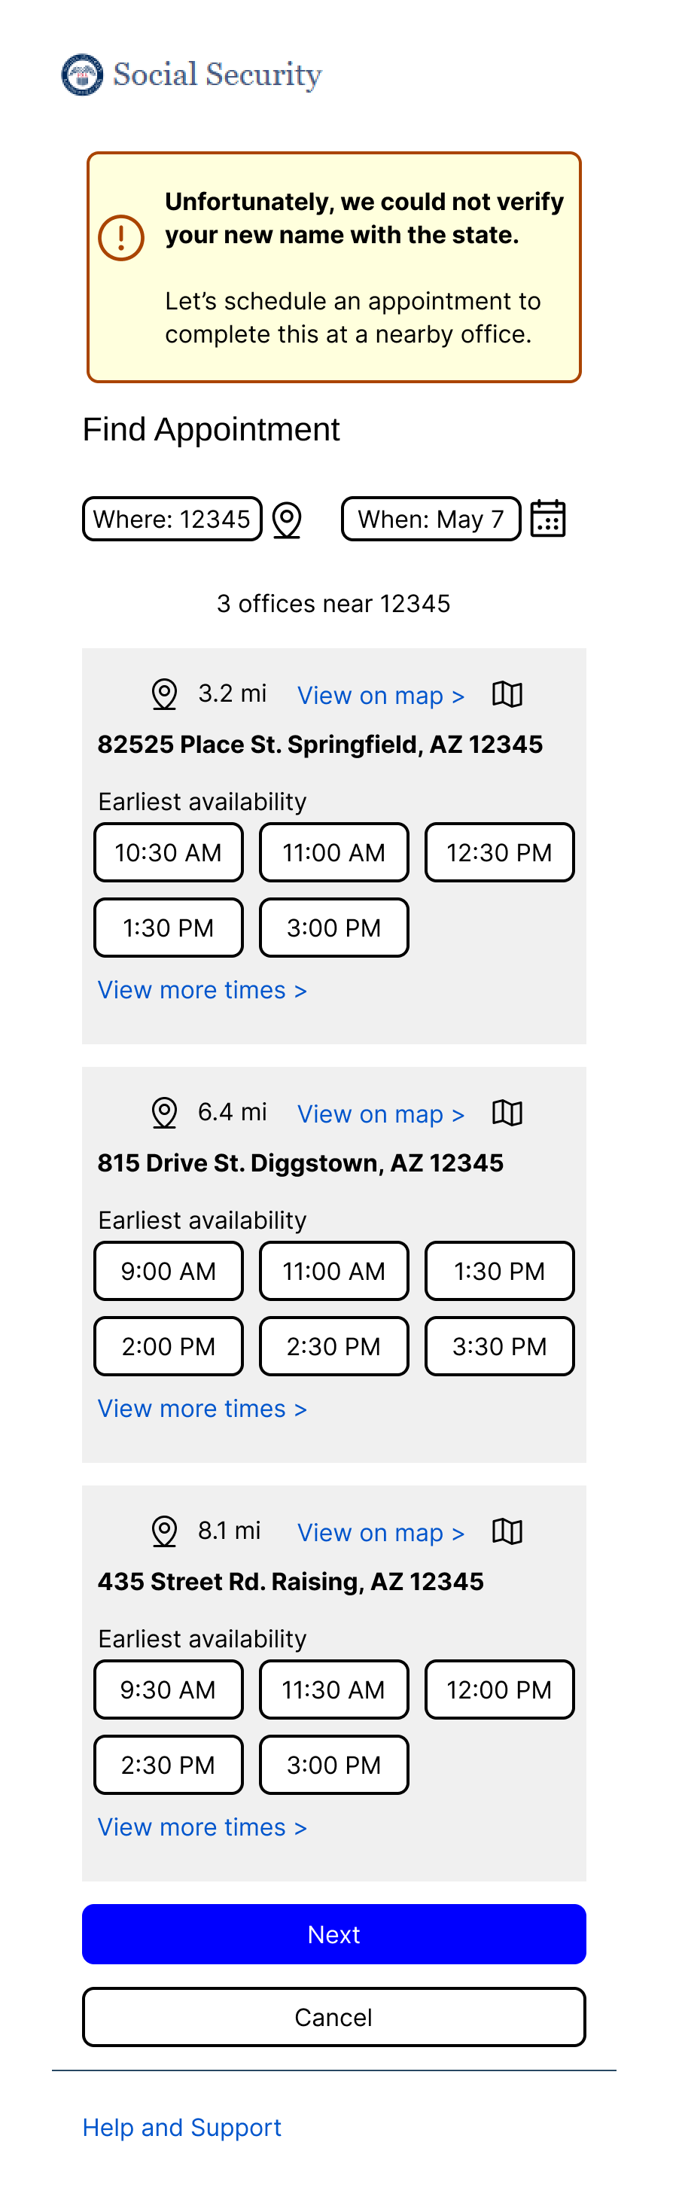
Task: Select the 12:00 PM slot at Raising office
Action: [500, 1690]
